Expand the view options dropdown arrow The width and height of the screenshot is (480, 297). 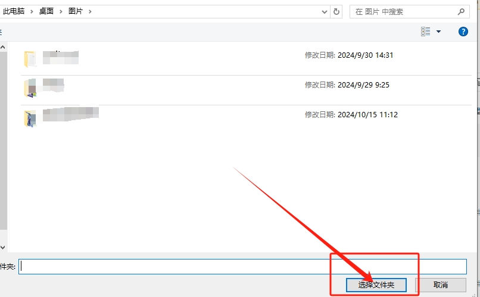tap(439, 32)
